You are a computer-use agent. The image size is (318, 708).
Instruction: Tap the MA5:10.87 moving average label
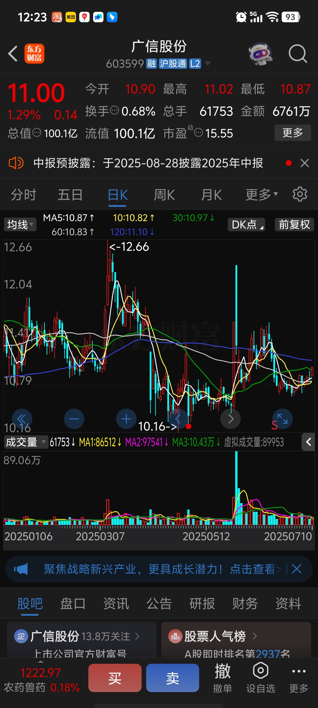(x=69, y=218)
